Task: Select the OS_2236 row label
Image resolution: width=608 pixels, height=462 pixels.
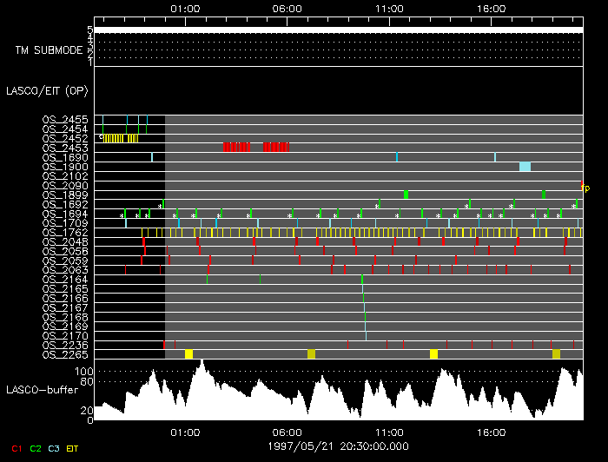Action: point(65,345)
